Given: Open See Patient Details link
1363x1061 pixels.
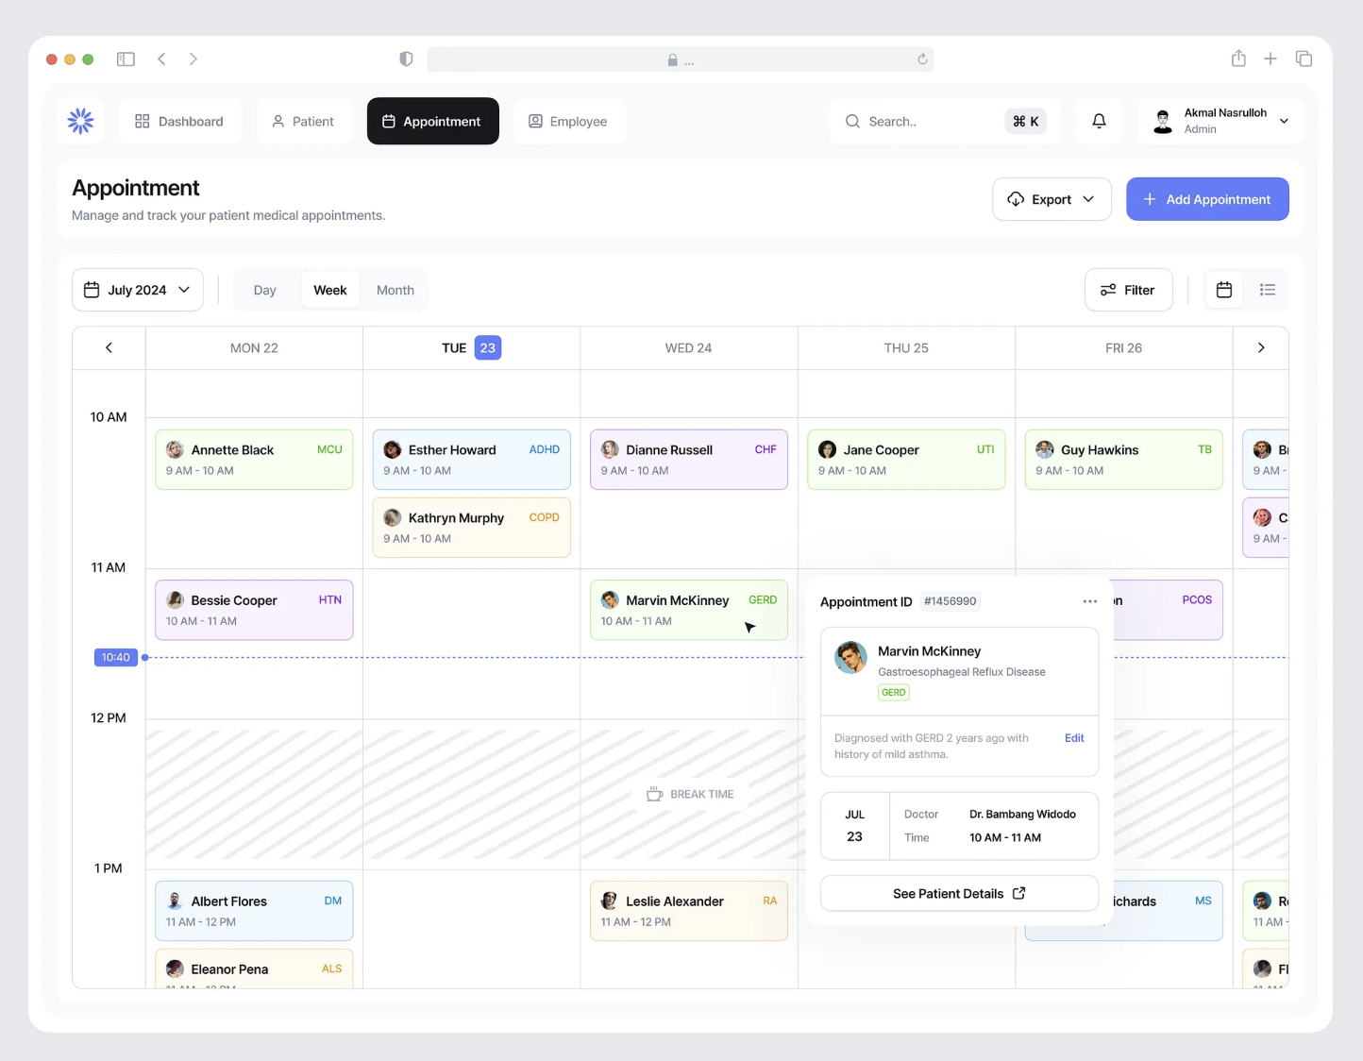Looking at the screenshot, I should point(959,893).
